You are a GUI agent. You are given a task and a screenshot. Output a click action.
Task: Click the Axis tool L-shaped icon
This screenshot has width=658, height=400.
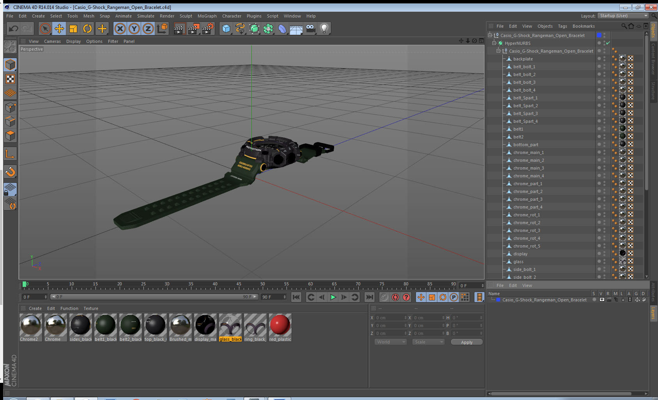click(x=10, y=154)
